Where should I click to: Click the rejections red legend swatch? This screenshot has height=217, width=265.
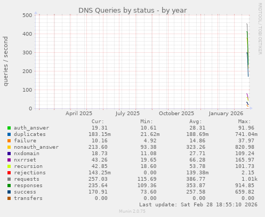point(9,173)
